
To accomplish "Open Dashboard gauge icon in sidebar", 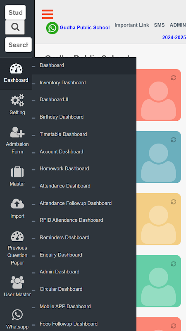I will [x=16, y=69].
